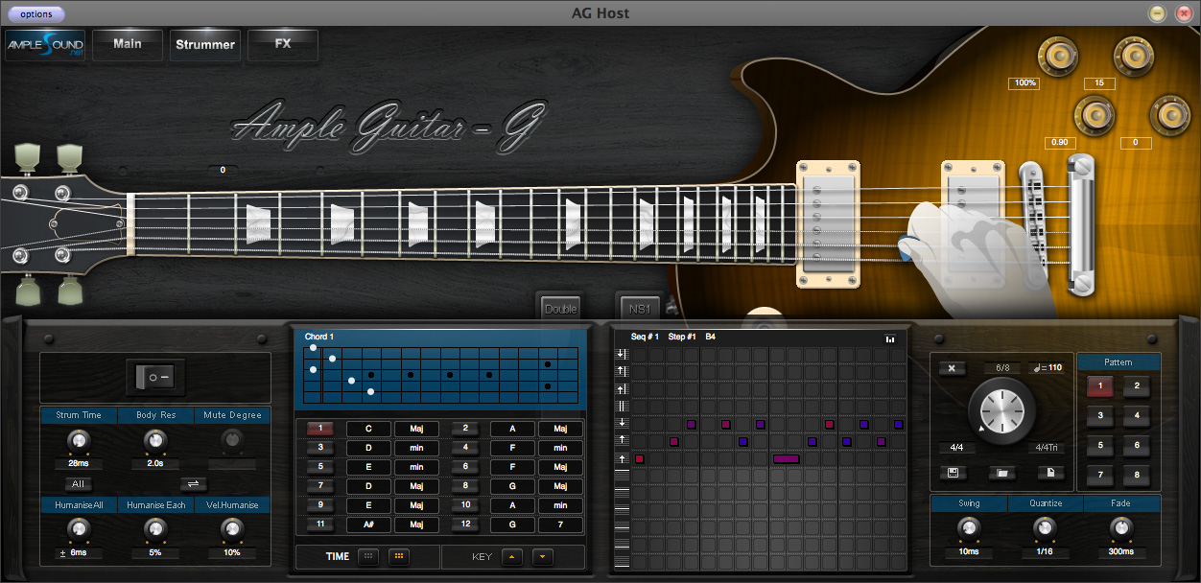
Task: Click the bridge humbucker pickup
Action: [972, 223]
